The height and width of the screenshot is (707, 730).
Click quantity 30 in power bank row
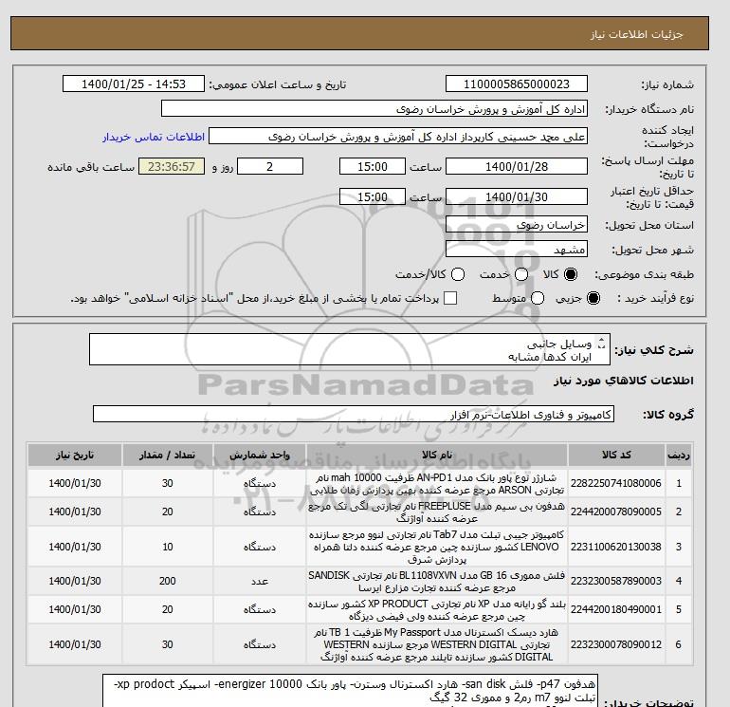tap(168, 483)
